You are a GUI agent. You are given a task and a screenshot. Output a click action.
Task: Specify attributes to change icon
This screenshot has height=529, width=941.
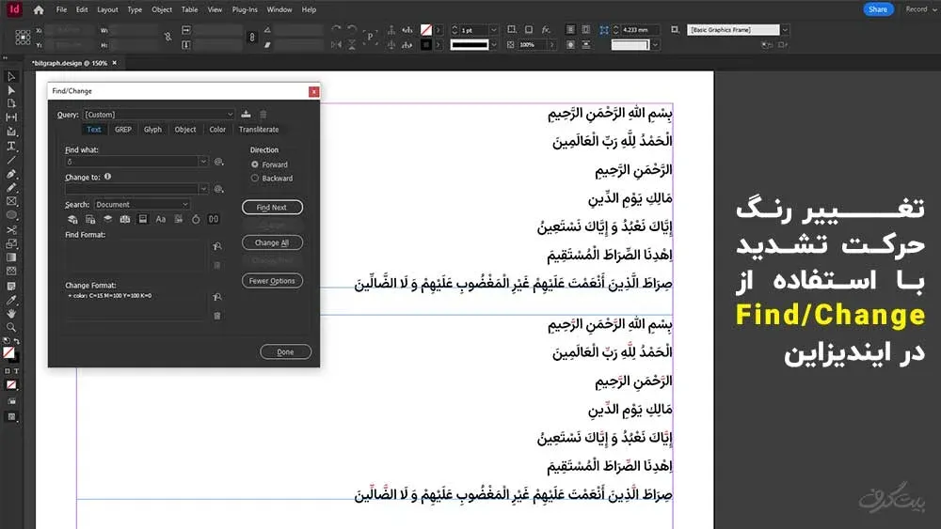click(x=217, y=297)
